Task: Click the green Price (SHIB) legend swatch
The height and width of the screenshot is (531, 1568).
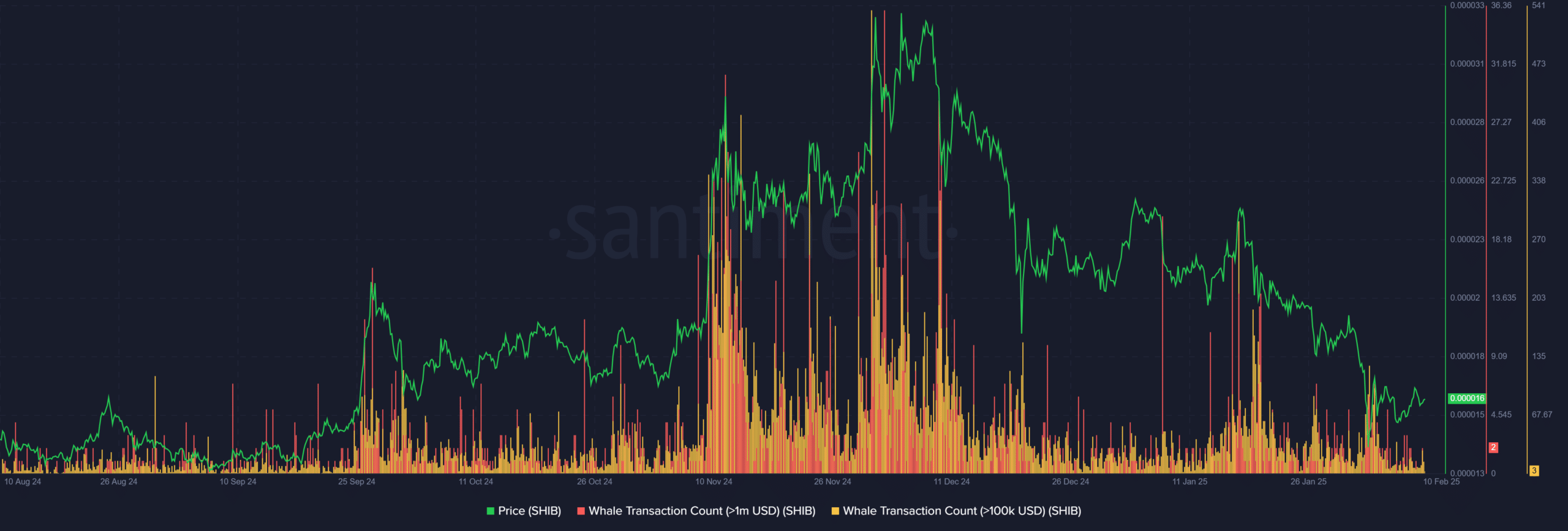Action: (x=491, y=511)
